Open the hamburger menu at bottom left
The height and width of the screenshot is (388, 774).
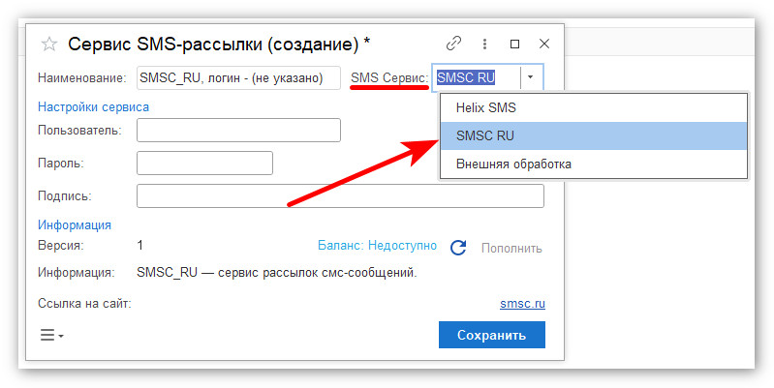click(x=52, y=335)
